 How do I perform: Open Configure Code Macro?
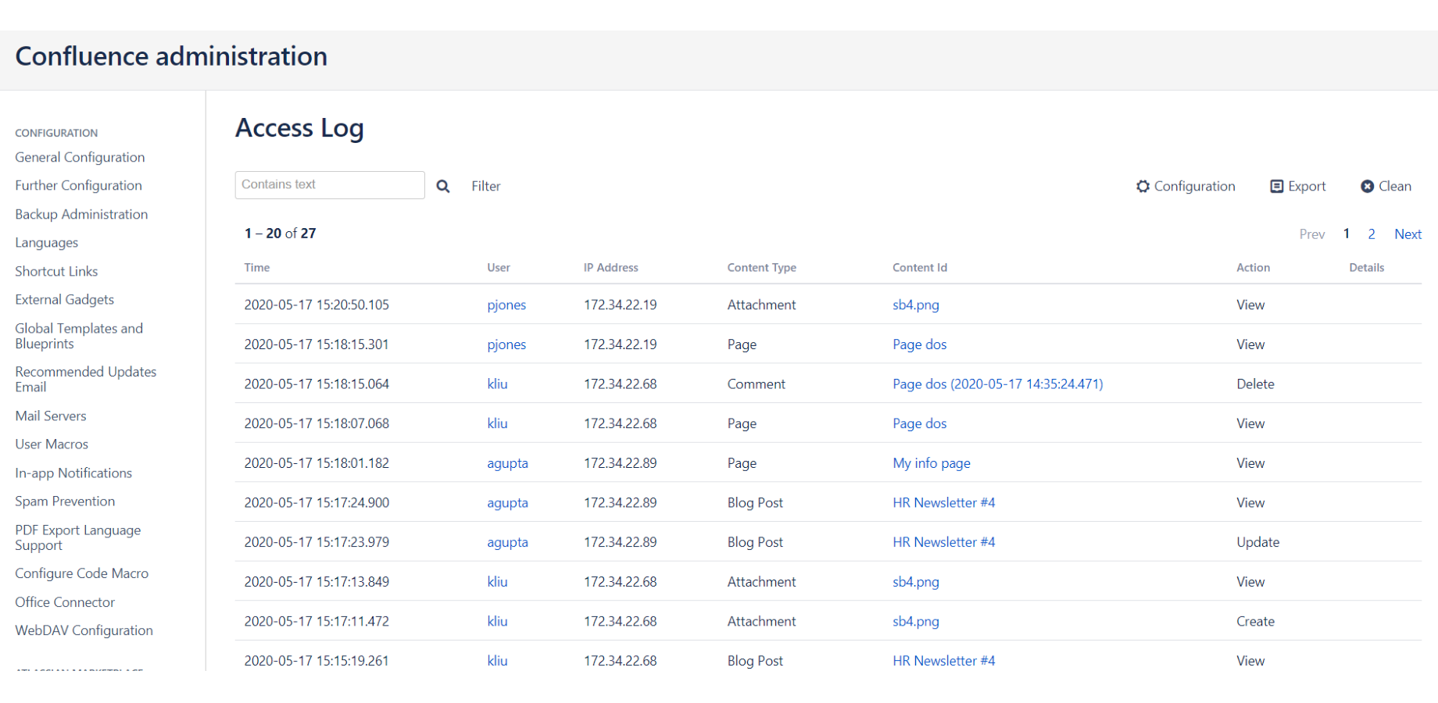point(81,573)
